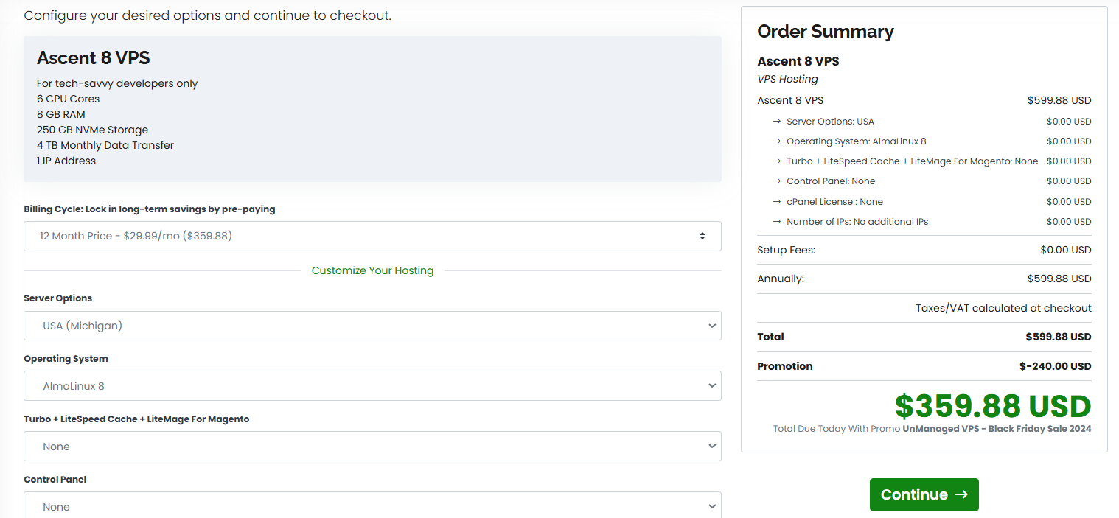Click "Taxes/VAT calculated at checkout" text
The height and width of the screenshot is (518, 1119).
1003,308
